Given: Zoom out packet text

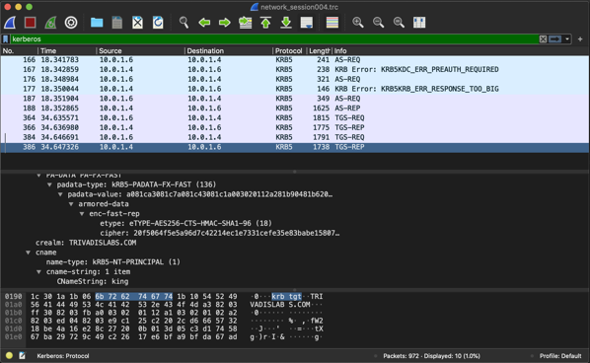Looking at the screenshot, I should pos(378,23).
